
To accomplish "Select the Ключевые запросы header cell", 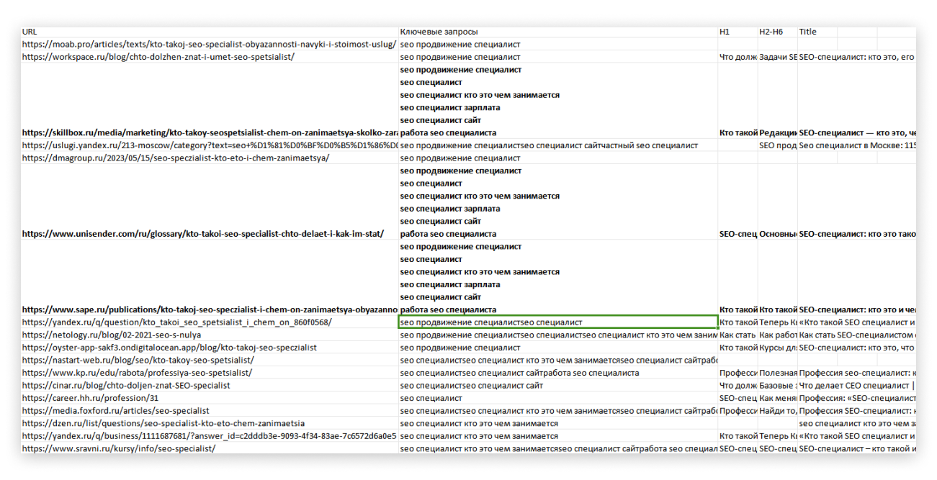I will click(558, 32).
